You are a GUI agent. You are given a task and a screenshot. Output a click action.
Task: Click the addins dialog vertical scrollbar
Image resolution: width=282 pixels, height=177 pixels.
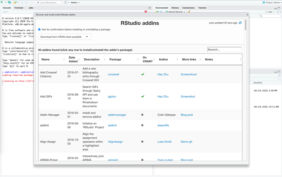245,25
